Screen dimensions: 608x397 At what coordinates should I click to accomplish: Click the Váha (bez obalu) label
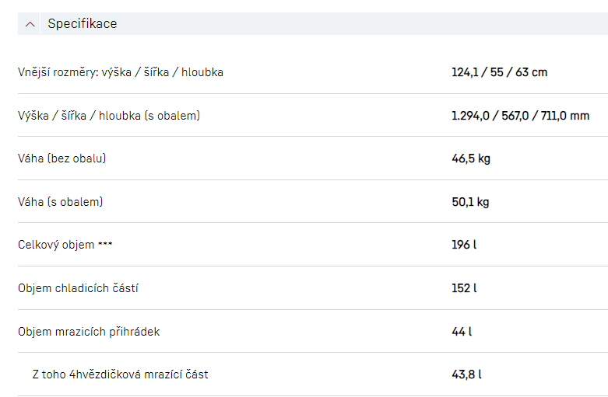[x=62, y=158]
